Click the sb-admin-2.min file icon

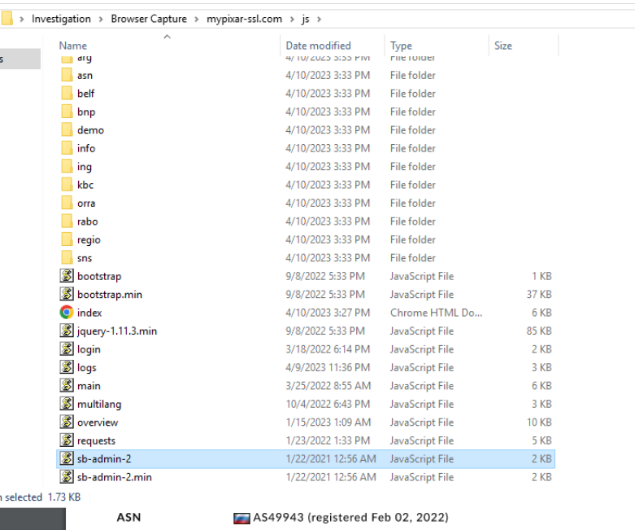(x=67, y=477)
